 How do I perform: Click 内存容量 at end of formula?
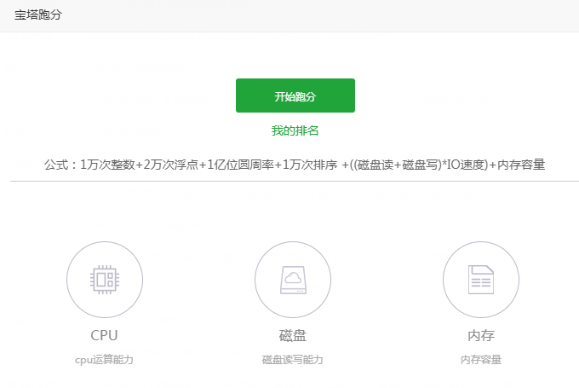[x=521, y=165]
